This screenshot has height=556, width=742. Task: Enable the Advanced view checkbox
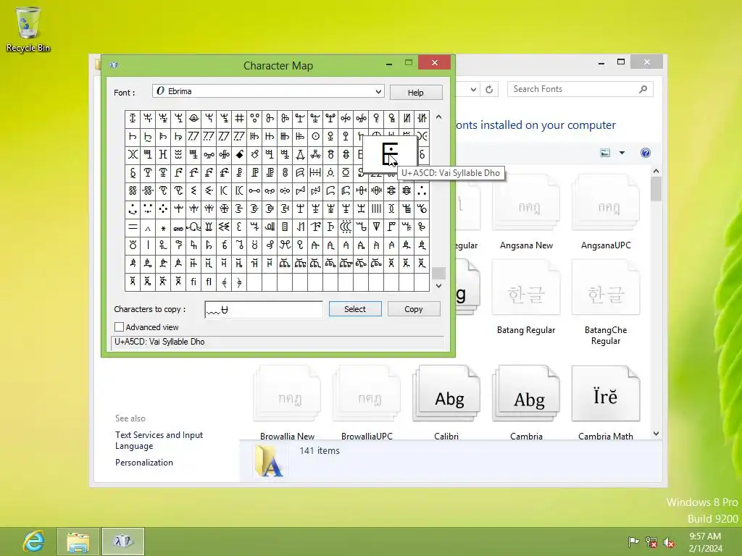click(x=120, y=327)
